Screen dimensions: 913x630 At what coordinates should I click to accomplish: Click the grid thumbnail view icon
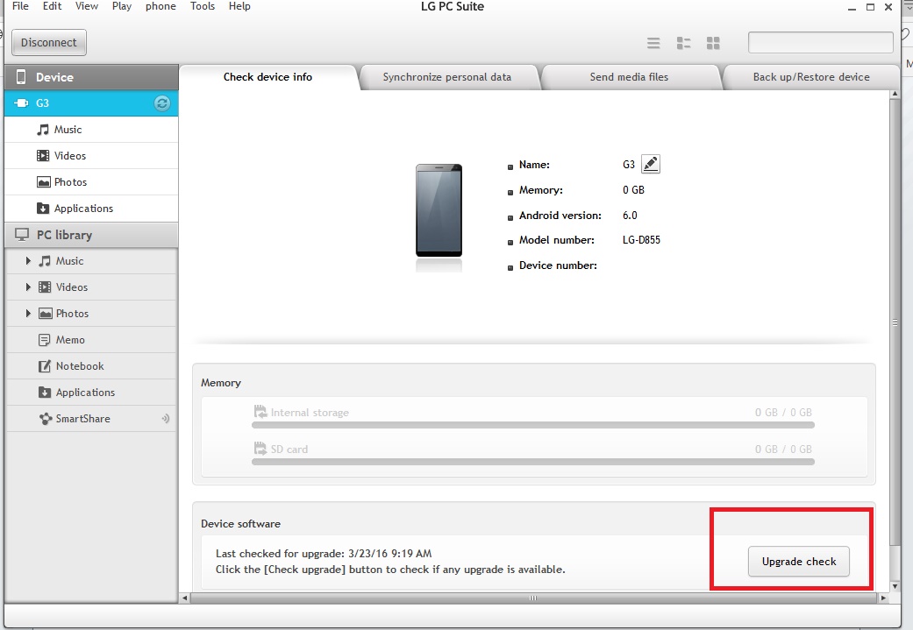point(713,43)
